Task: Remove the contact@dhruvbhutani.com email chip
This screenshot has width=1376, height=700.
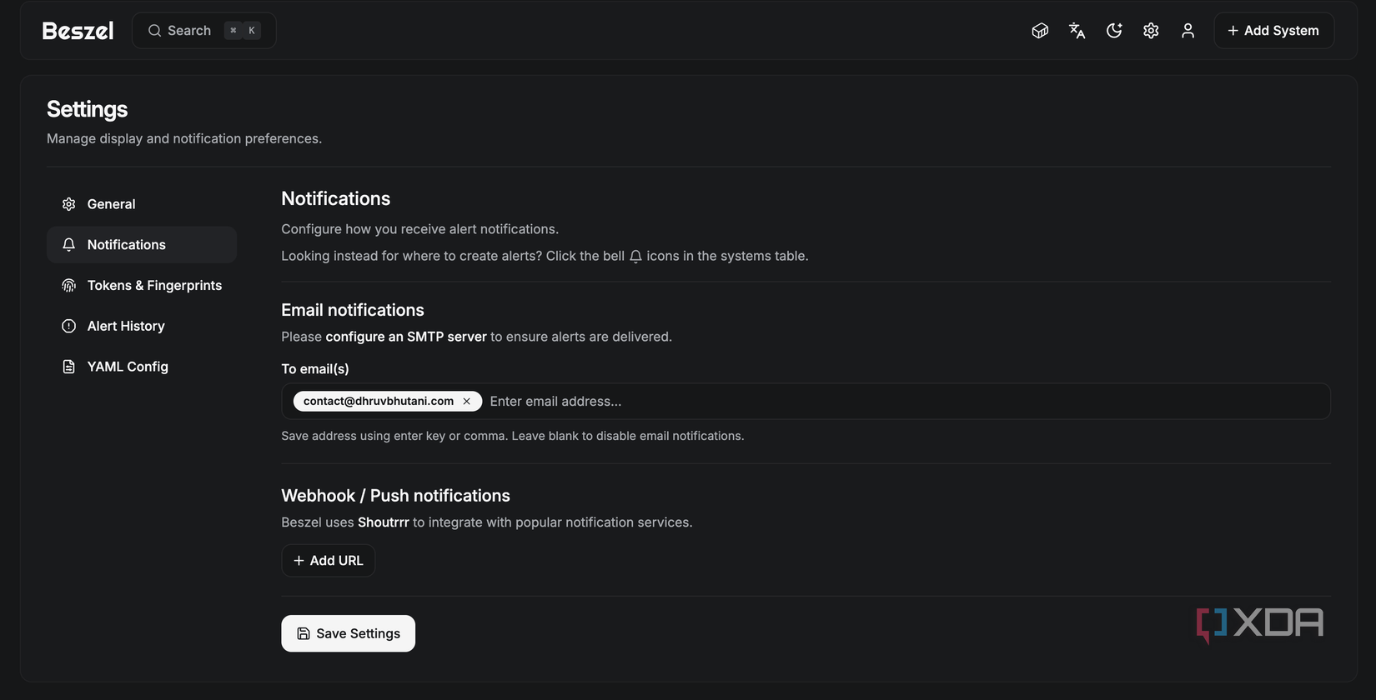Action: [x=467, y=402]
